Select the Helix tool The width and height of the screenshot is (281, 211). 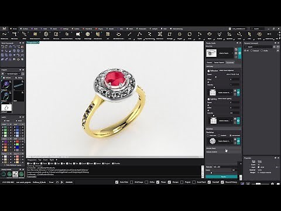tap(249, 35)
